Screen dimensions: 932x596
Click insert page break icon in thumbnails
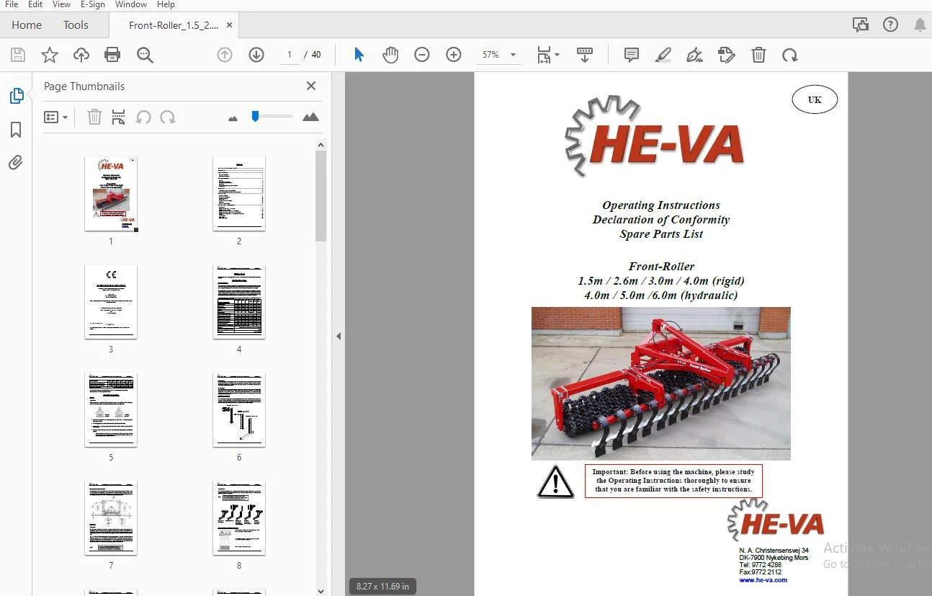pyautogui.click(x=119, y=117)
